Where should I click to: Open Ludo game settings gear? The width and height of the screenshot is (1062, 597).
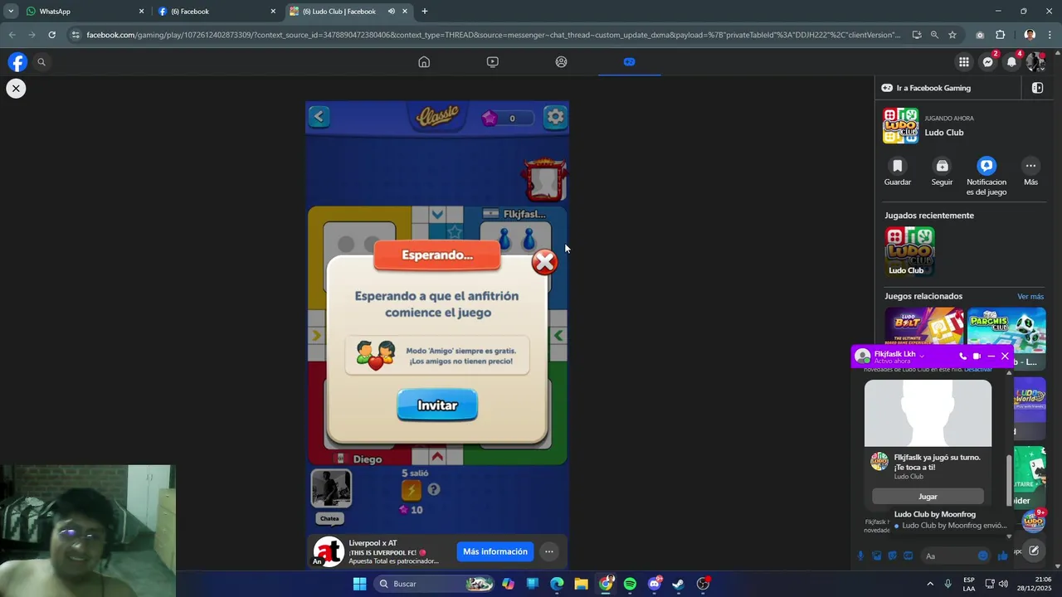click(555, 118)
